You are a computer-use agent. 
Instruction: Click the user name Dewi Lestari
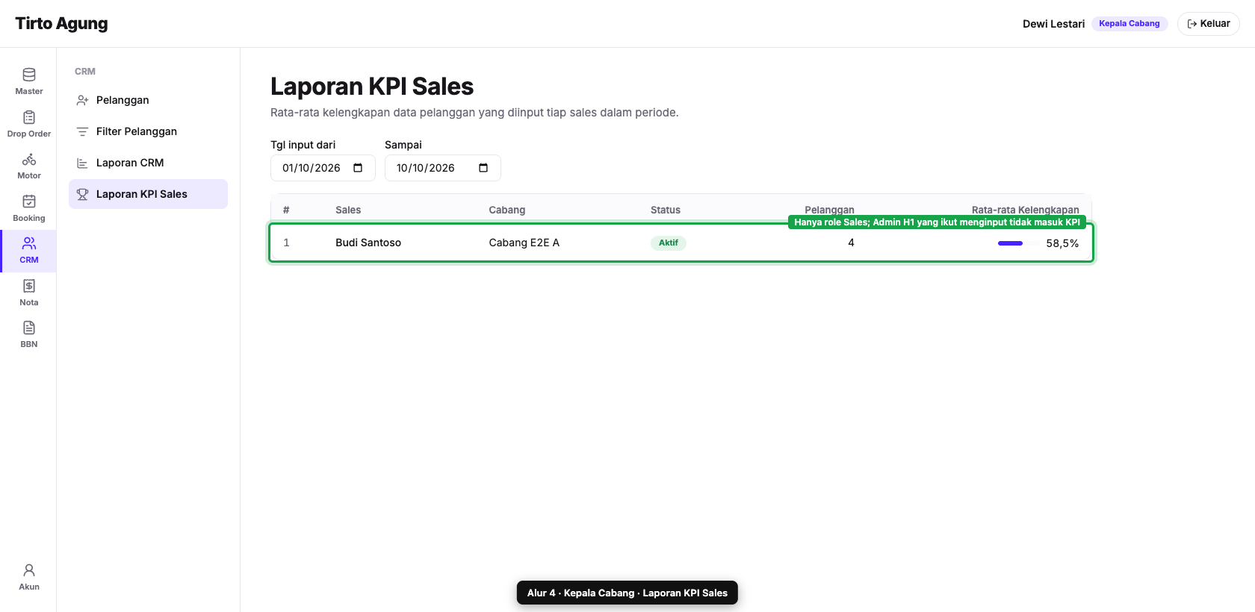coord(1053,24)
